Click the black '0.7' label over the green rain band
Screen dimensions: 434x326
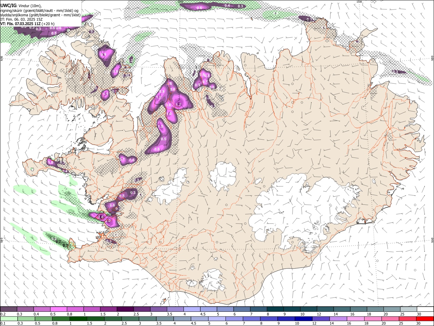58,242
